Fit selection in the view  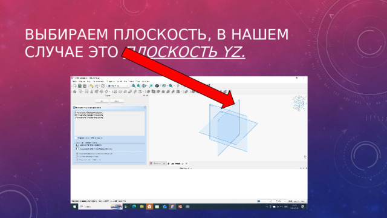click(x=138, y=86)
